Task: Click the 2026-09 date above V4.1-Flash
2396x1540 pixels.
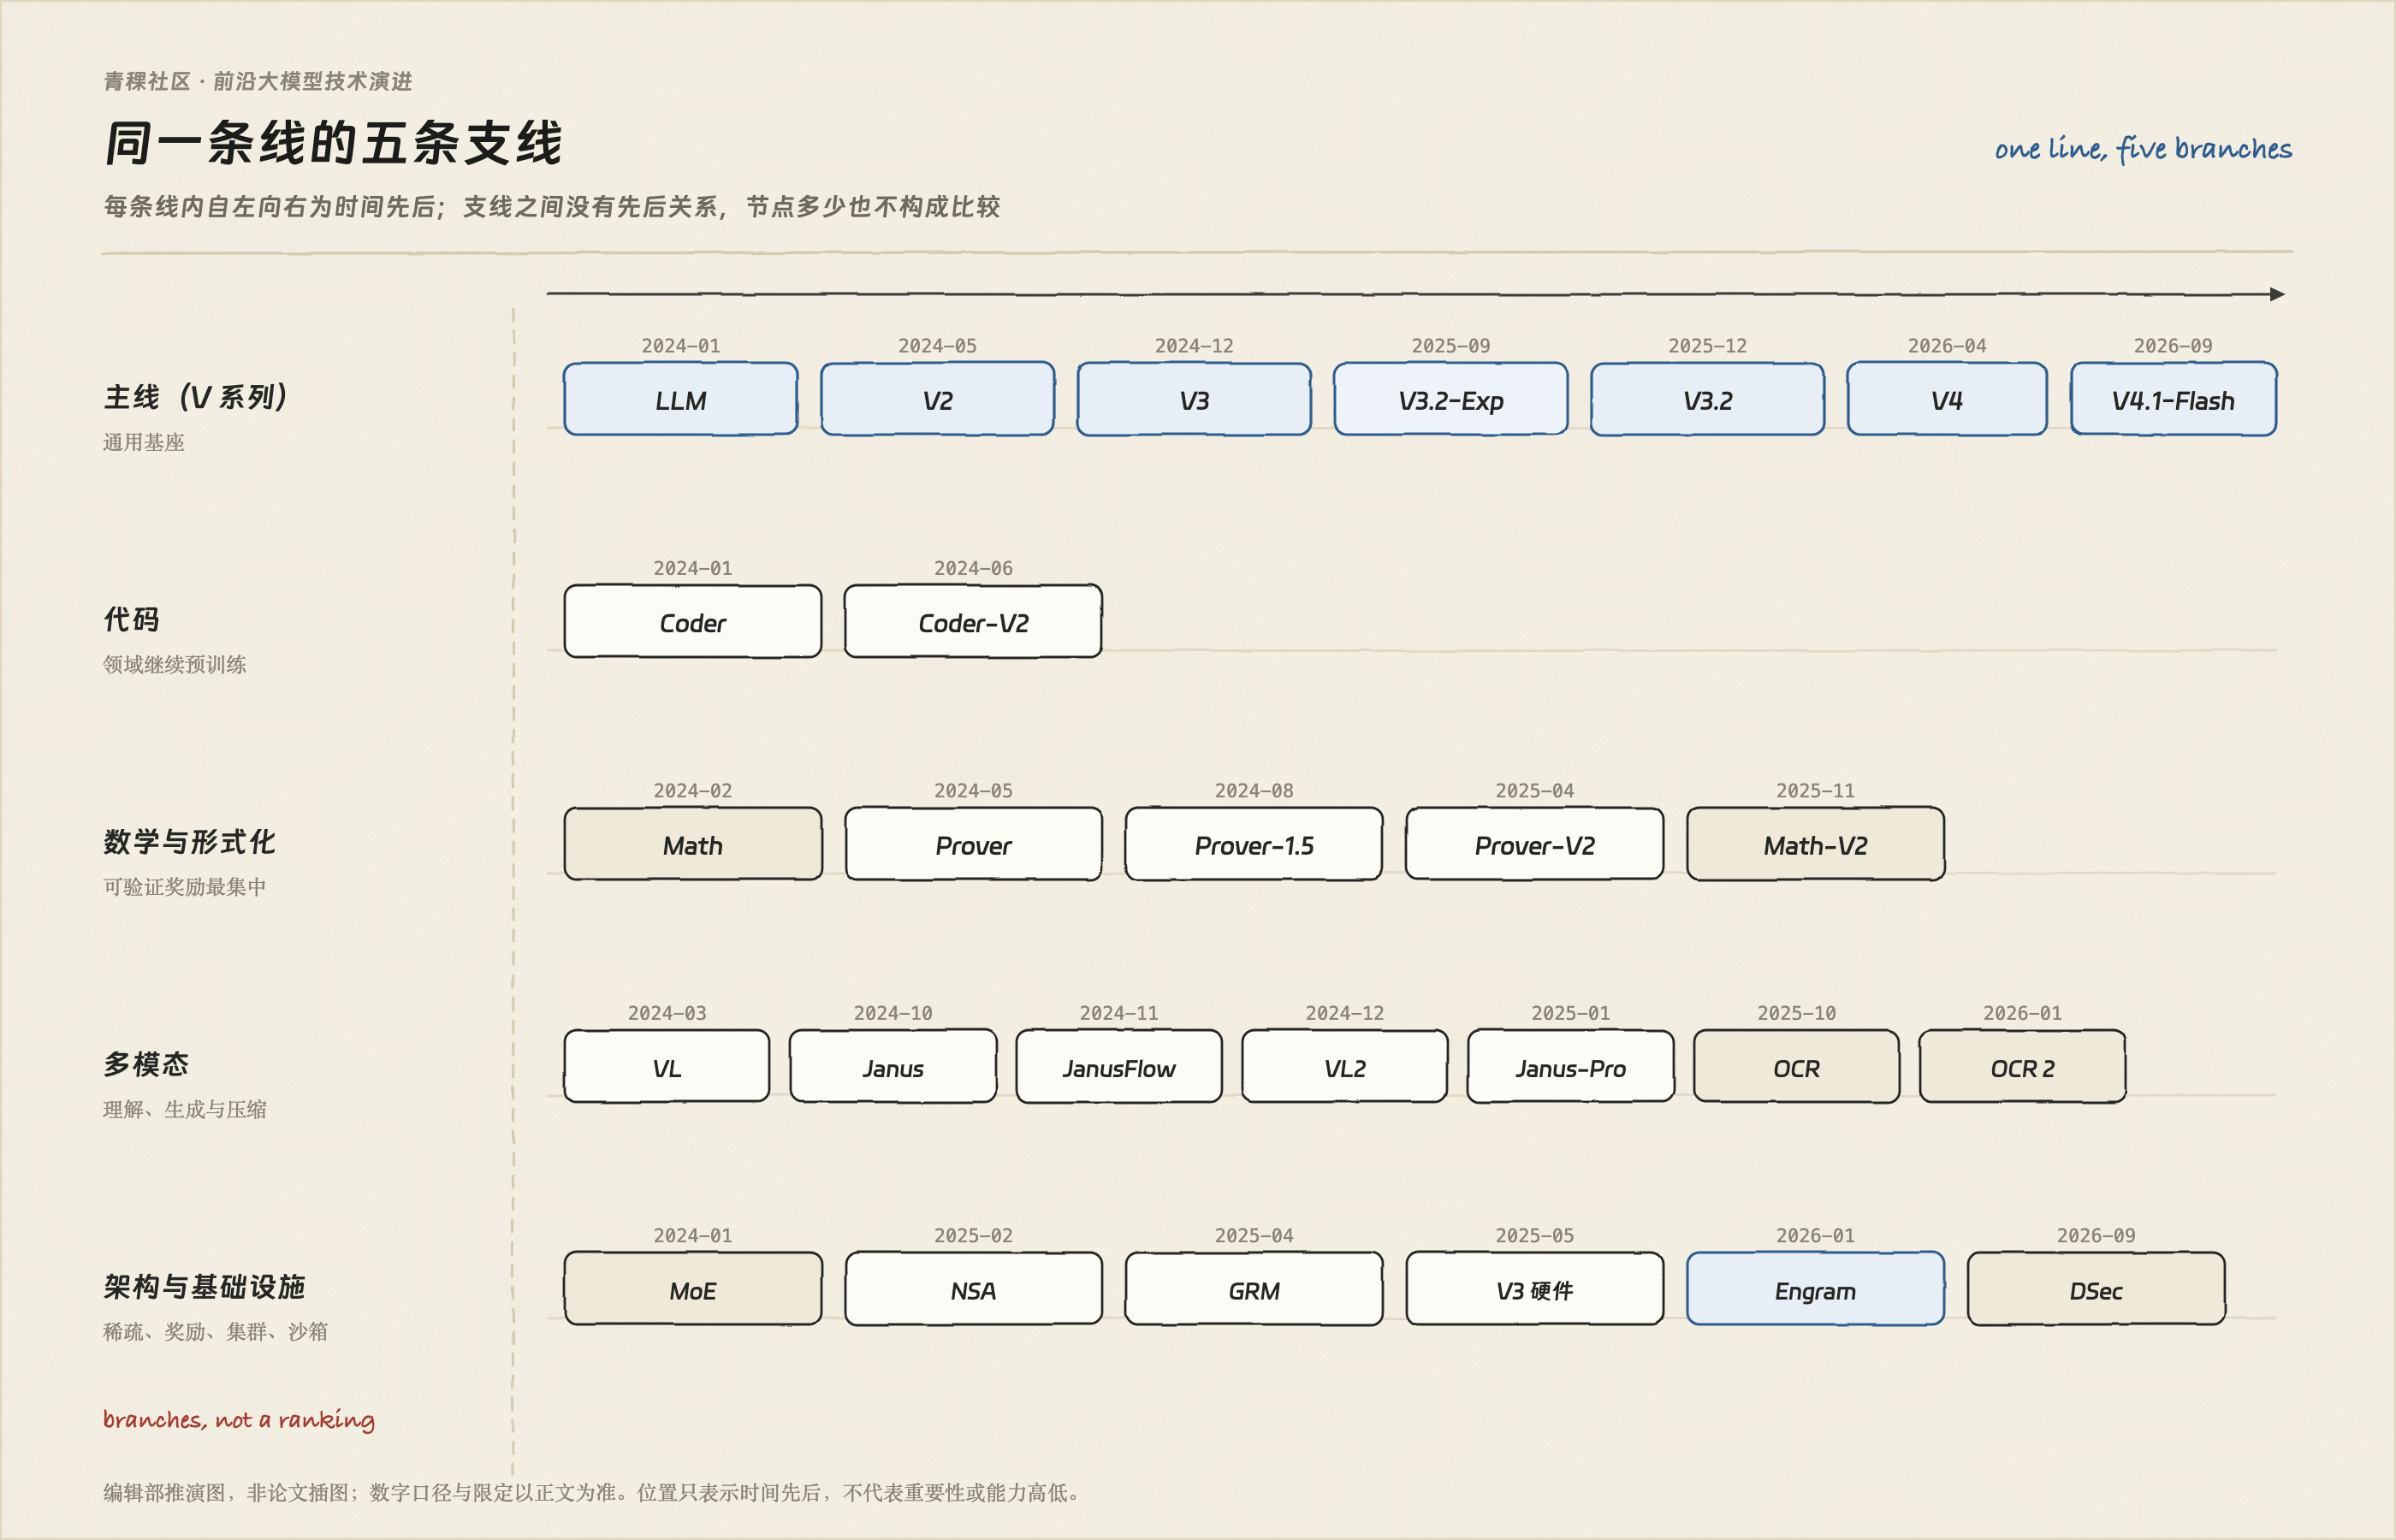Action: (2173, 345)
